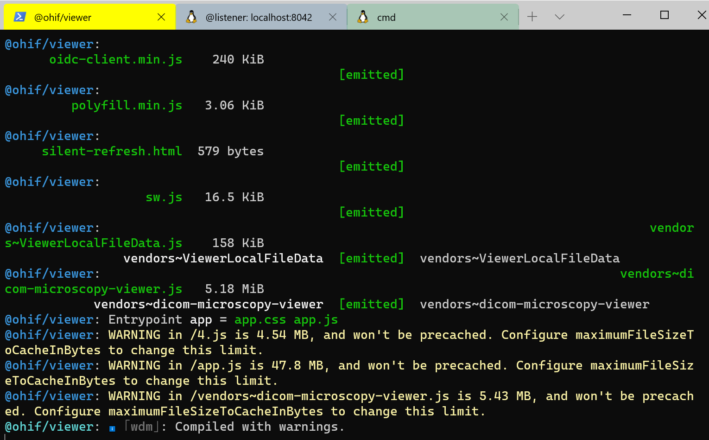Click the Linux penguin icon on listener tab
The image size is (709, 440).
(x=191, y=17)
